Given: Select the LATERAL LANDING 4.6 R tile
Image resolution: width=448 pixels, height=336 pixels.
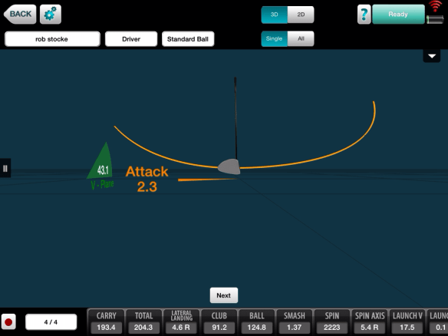Looking at the screenshot, I should click(182, 322).
